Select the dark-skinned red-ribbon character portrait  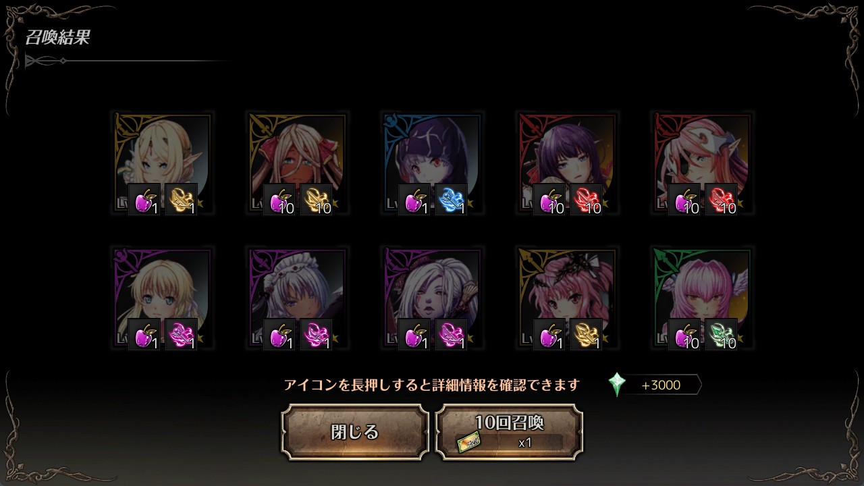[297, 163]
